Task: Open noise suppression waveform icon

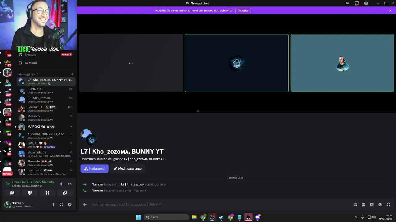Action: 62,184
